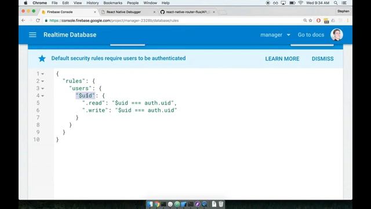Click the glasses icon in the menu bar
371x209 pixels.
[x=275, y=3]
